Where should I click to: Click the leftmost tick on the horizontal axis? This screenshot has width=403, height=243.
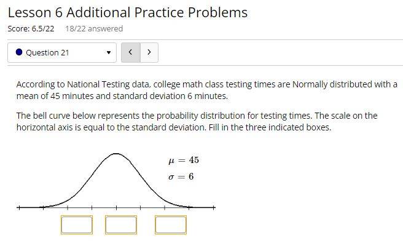(19, 207)
